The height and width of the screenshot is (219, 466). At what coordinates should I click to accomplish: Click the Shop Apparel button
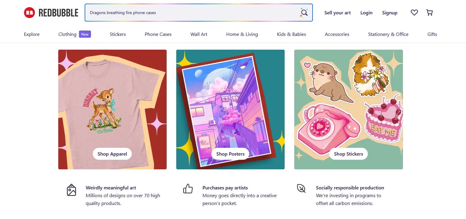(112, 154)
